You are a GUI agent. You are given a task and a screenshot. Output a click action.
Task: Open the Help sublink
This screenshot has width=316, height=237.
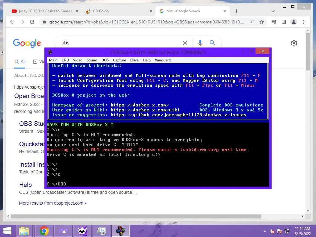25,185
